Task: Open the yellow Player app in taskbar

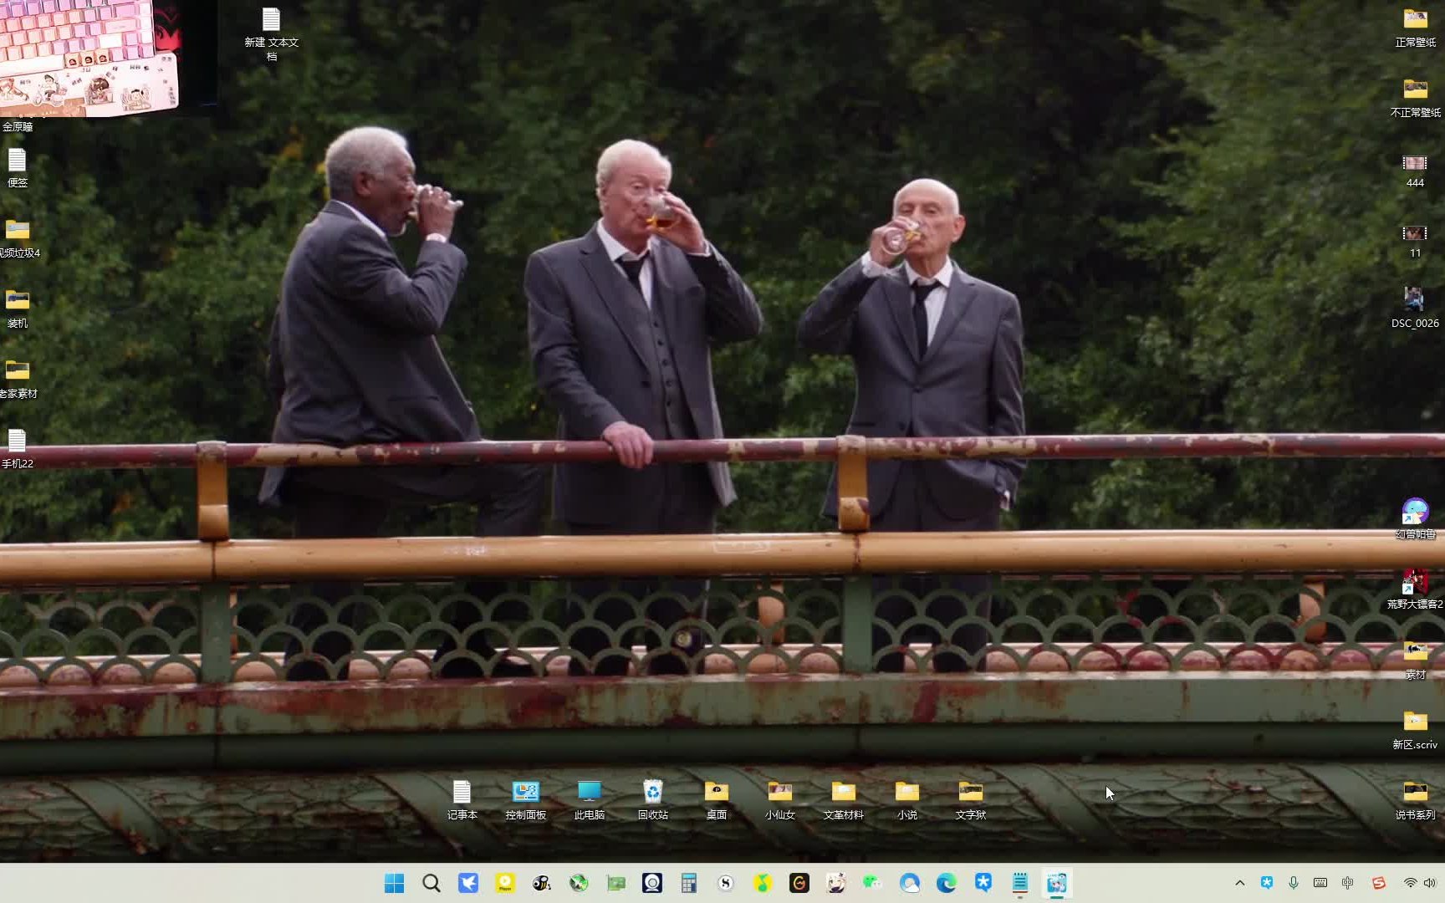Action: [504, 883]
